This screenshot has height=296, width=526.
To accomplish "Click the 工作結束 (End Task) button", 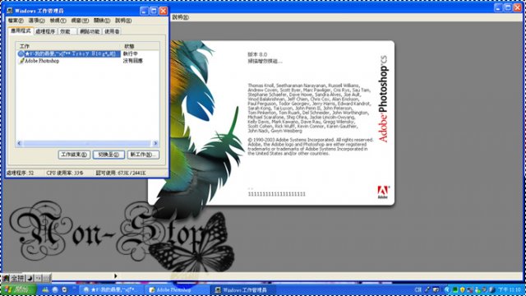I will [x=74, y=155].
